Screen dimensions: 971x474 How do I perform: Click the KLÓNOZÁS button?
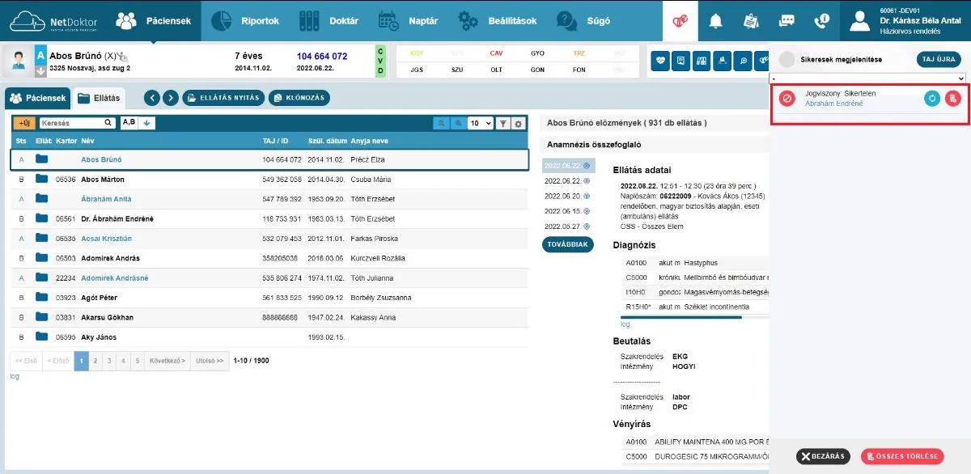click(299, 98)
